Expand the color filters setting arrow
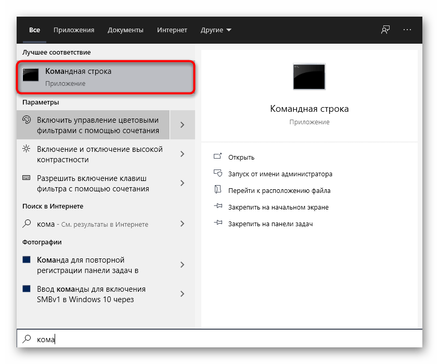The height and width of the screenshot is (364, 439). coord(182,125)
